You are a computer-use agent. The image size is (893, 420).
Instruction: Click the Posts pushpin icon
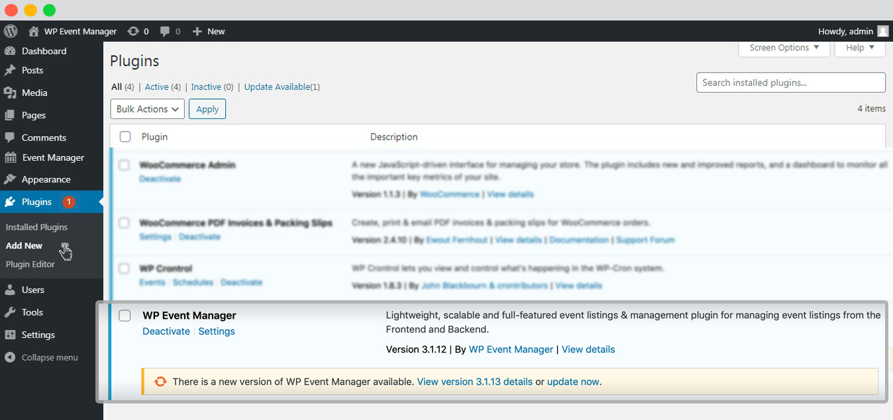pos(10,70)
